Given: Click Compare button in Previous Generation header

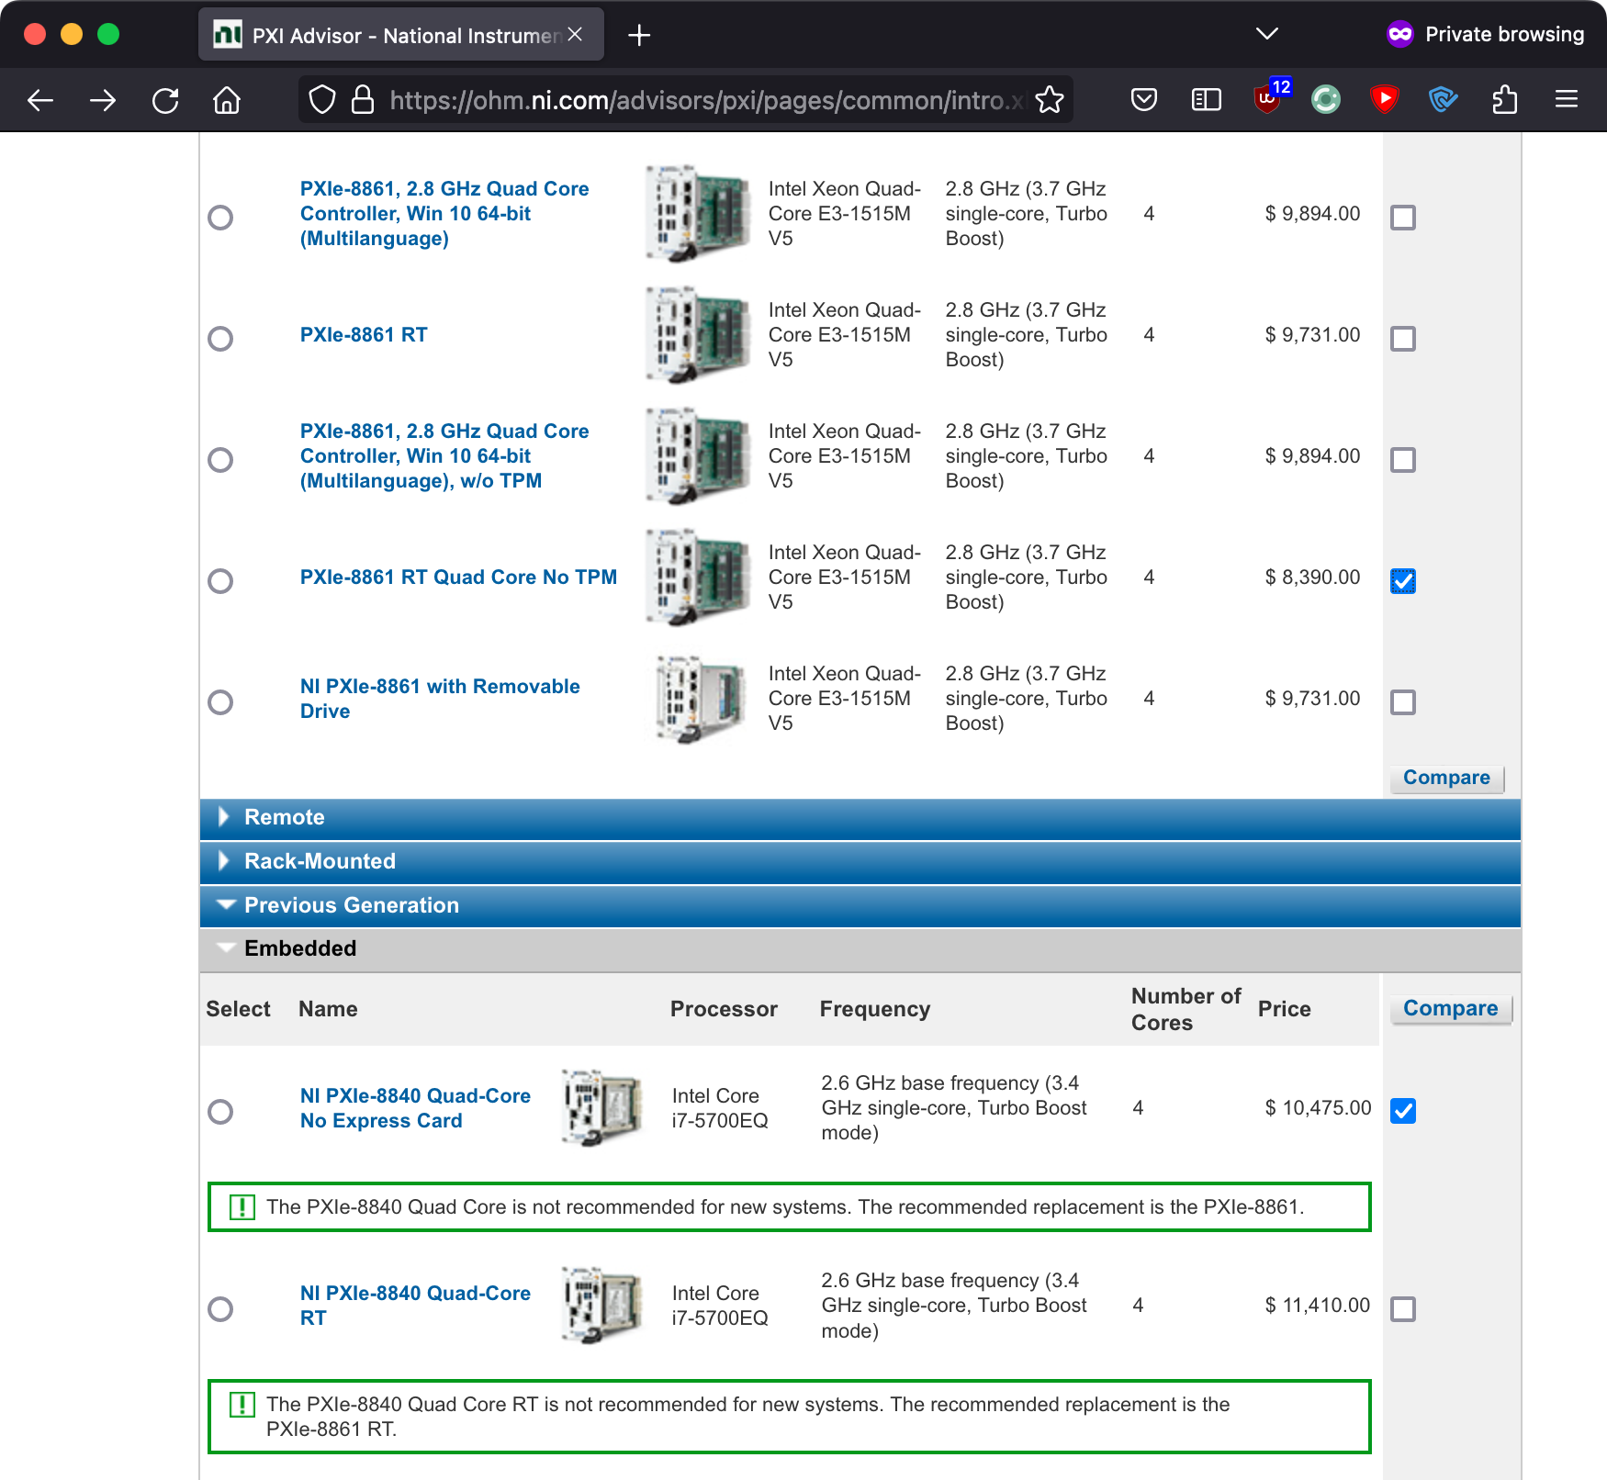Looking at the screenshot, I should 1450,1008.
